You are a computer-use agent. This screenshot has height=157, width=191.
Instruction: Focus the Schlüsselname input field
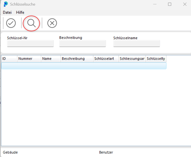click(x=137, y=43)
